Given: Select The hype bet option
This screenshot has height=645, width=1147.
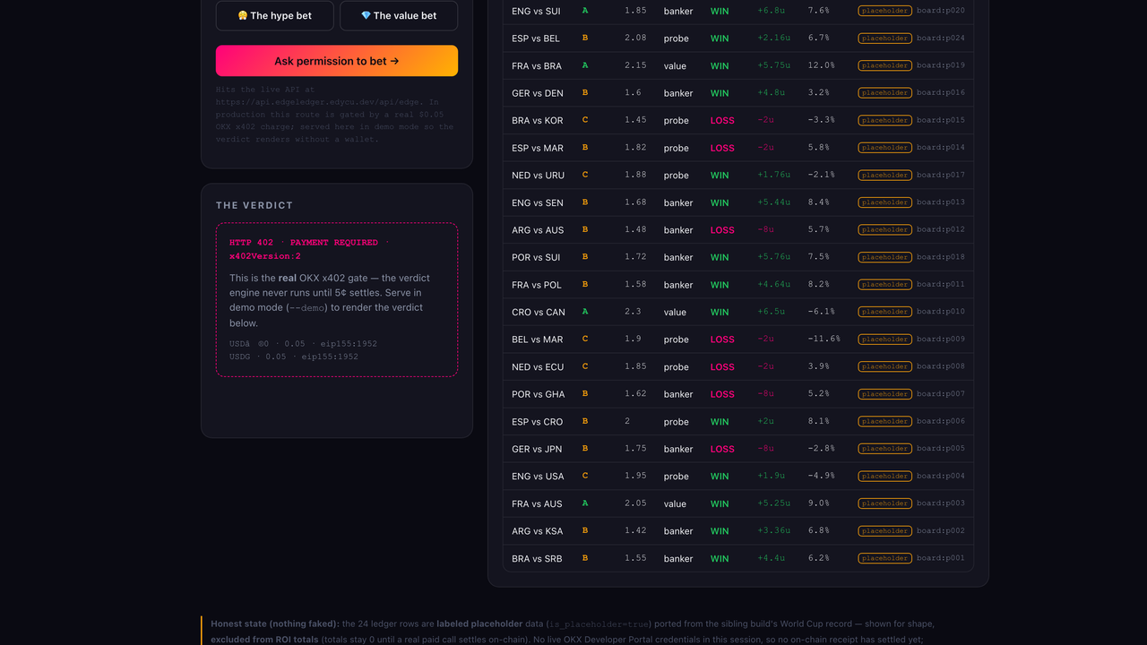Looking at the screenshot, I should coord(274,15).
